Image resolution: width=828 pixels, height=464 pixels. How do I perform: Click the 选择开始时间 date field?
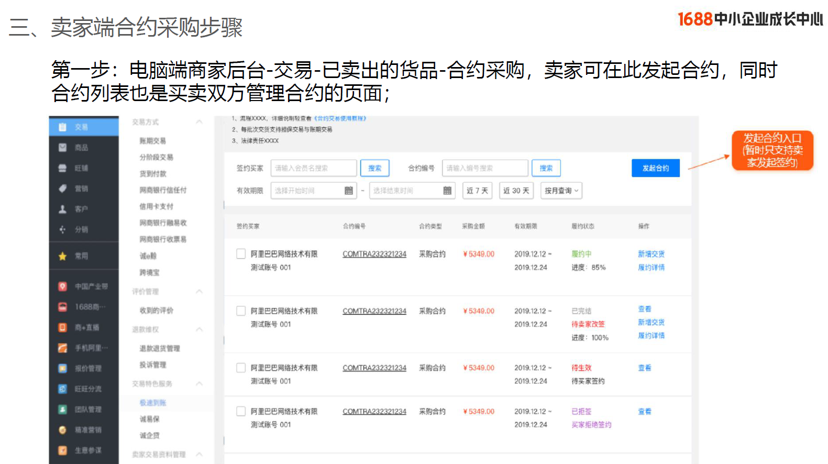tap(314, 191)
